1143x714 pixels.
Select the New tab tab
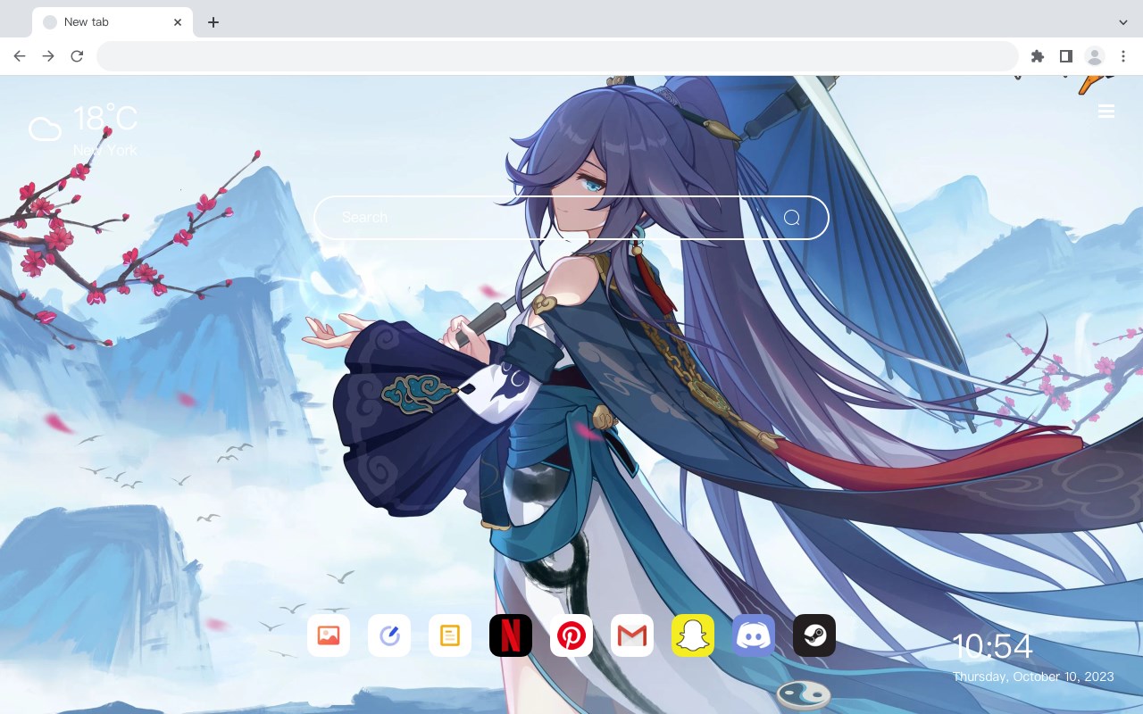pos(113,22)
